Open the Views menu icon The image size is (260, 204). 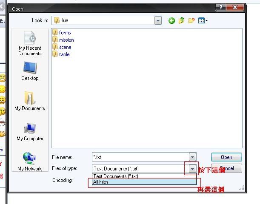pyautogui.click(x=203, y=20)
